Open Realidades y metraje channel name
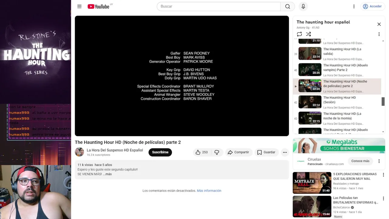Image resolution: width=389 pixels, height=219 pixels. [346, 184]
